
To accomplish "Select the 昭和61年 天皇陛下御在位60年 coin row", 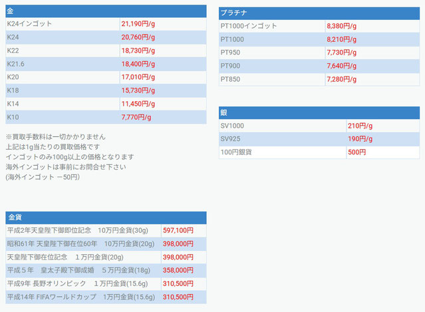I will pyautogui.click(x=106, y=244).
